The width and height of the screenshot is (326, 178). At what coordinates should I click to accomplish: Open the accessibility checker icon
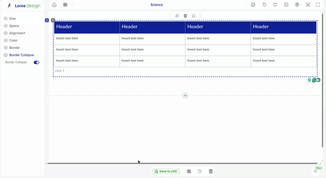click(x=297, y=5)
